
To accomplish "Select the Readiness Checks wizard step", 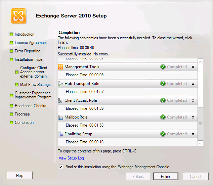I will coord(31,106).
